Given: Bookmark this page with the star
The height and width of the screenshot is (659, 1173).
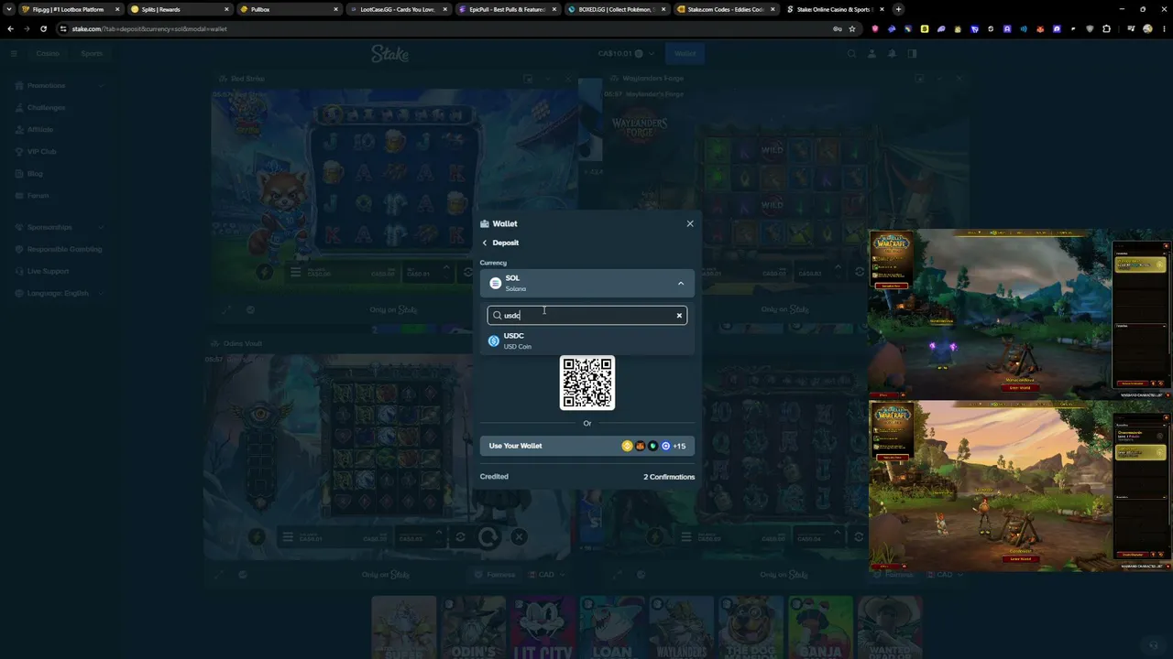Looking at the screenshot, I should click(851, 28).
